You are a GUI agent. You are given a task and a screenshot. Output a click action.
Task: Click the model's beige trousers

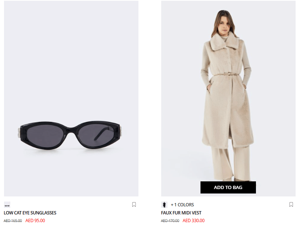pos(231,163)
